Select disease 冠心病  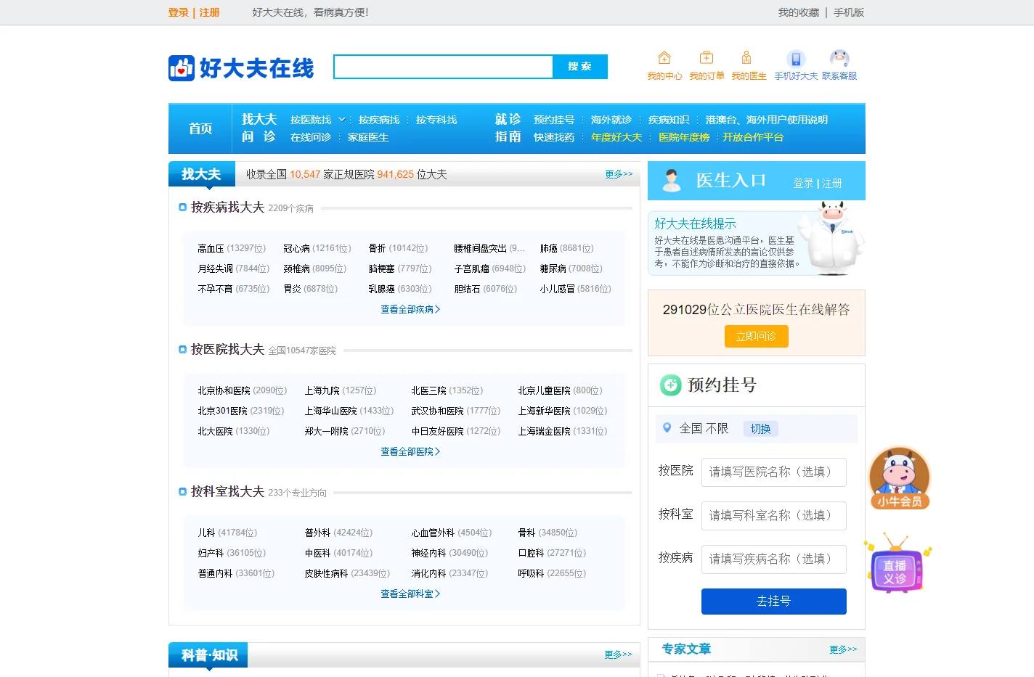296,248
